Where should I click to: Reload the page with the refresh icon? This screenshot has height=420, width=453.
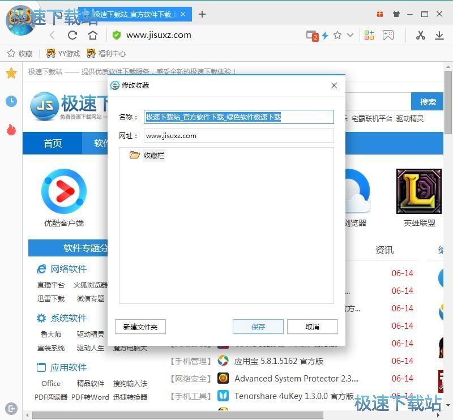tap(72, 35)
